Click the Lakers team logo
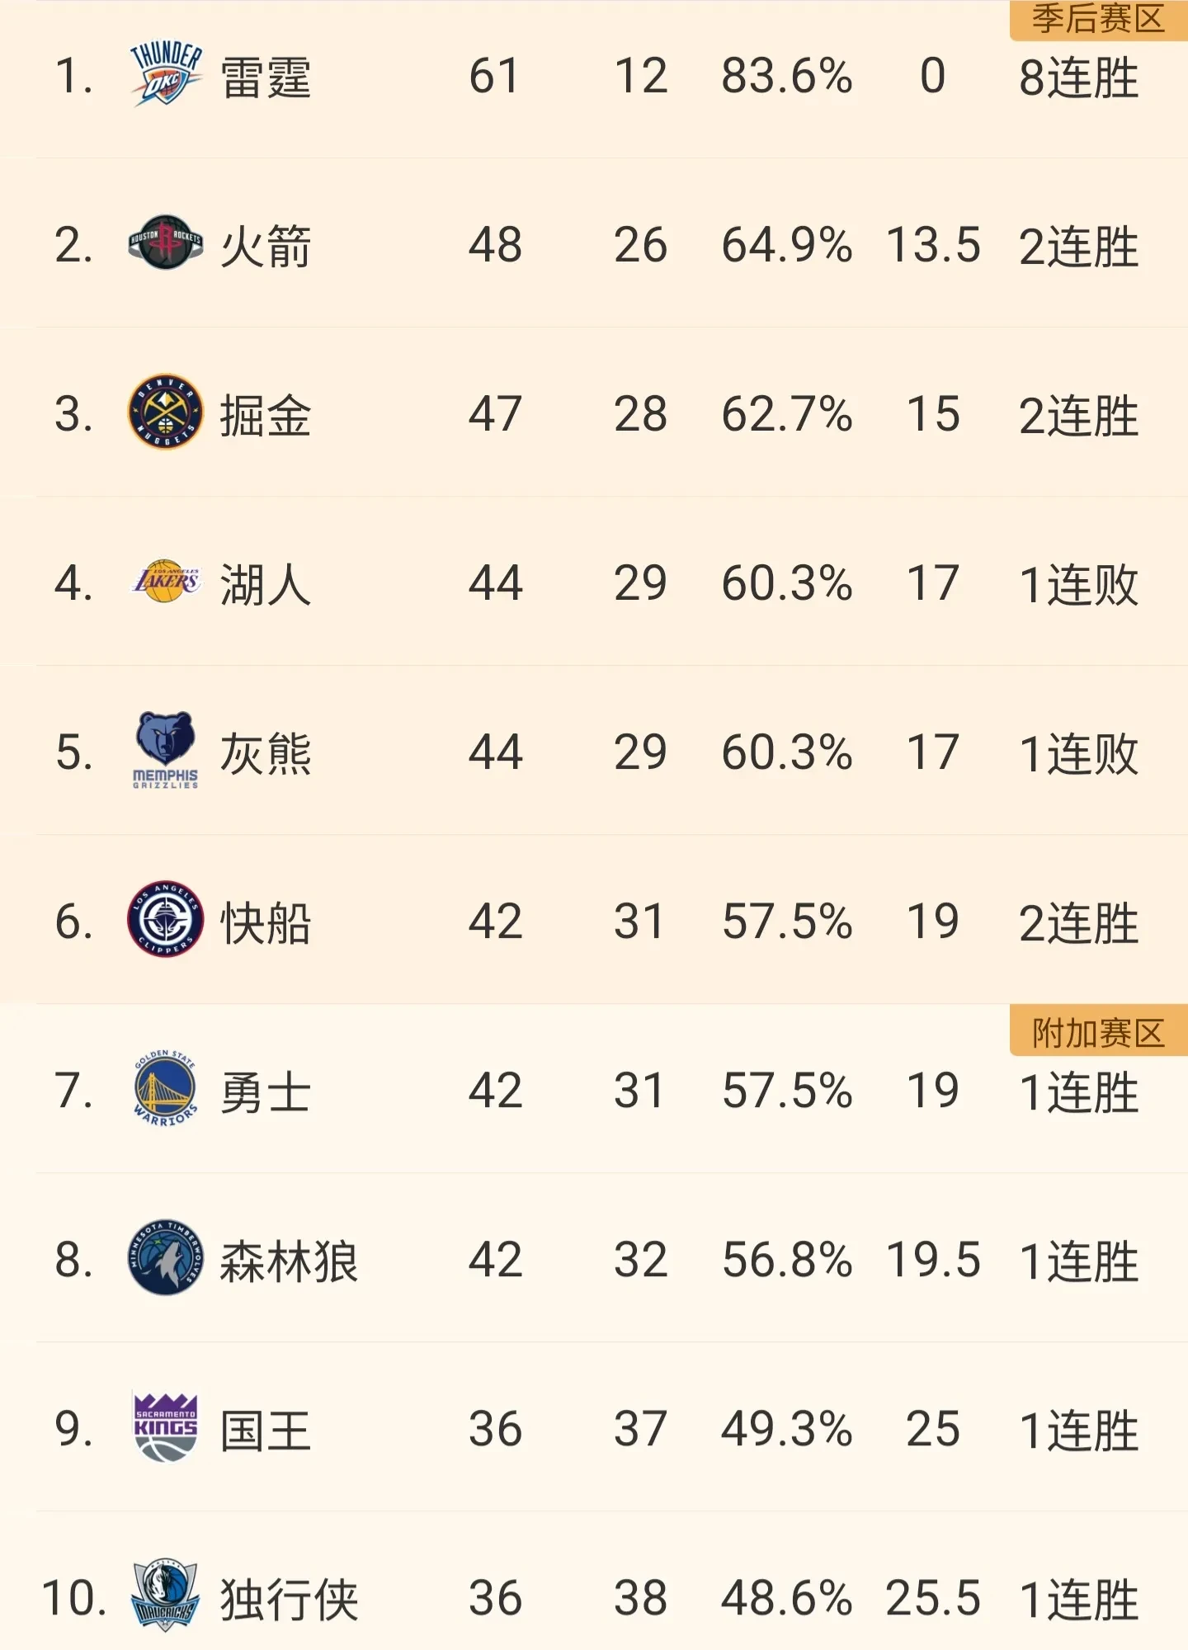The image size is (1188, 1650). pos(165,582)
